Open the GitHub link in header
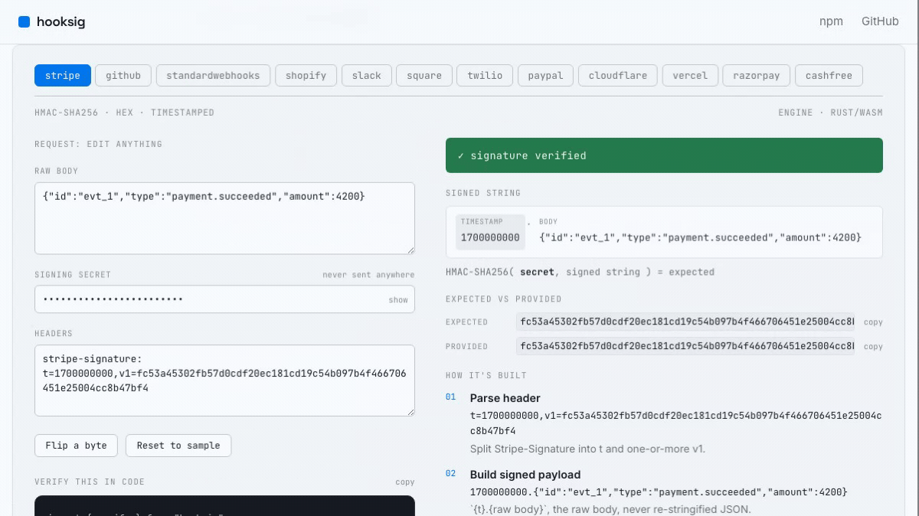The width and height of the screenshot is (919, 516). 880,21
